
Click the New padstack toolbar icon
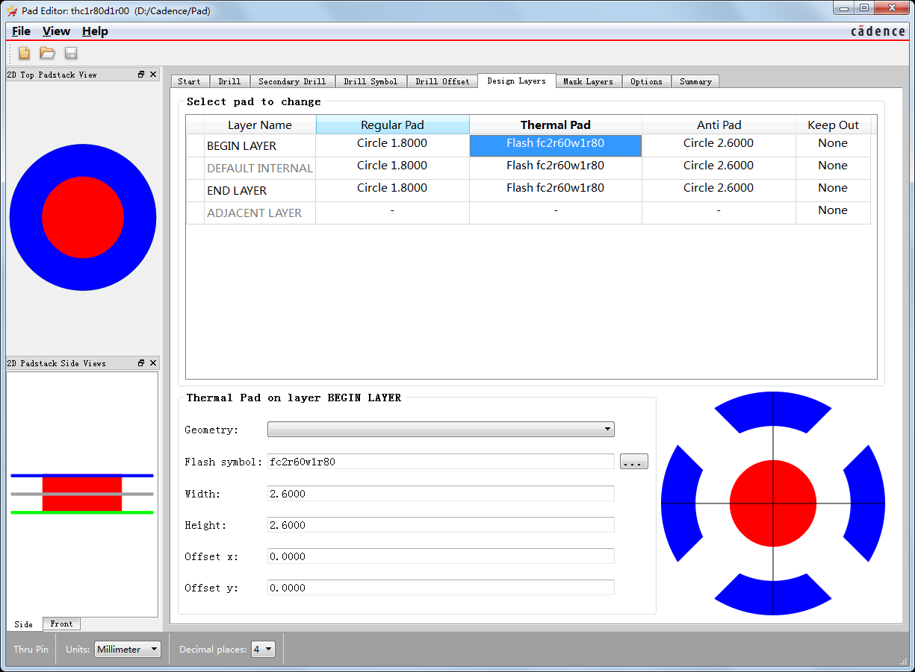24,53
